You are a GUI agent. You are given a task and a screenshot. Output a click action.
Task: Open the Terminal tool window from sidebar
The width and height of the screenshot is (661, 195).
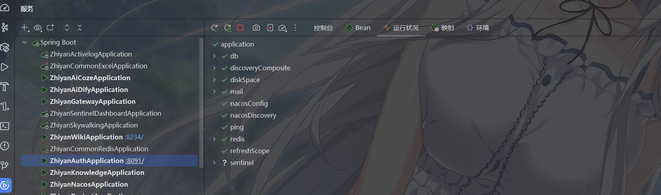pyautogui.click(x=5, y=126)
